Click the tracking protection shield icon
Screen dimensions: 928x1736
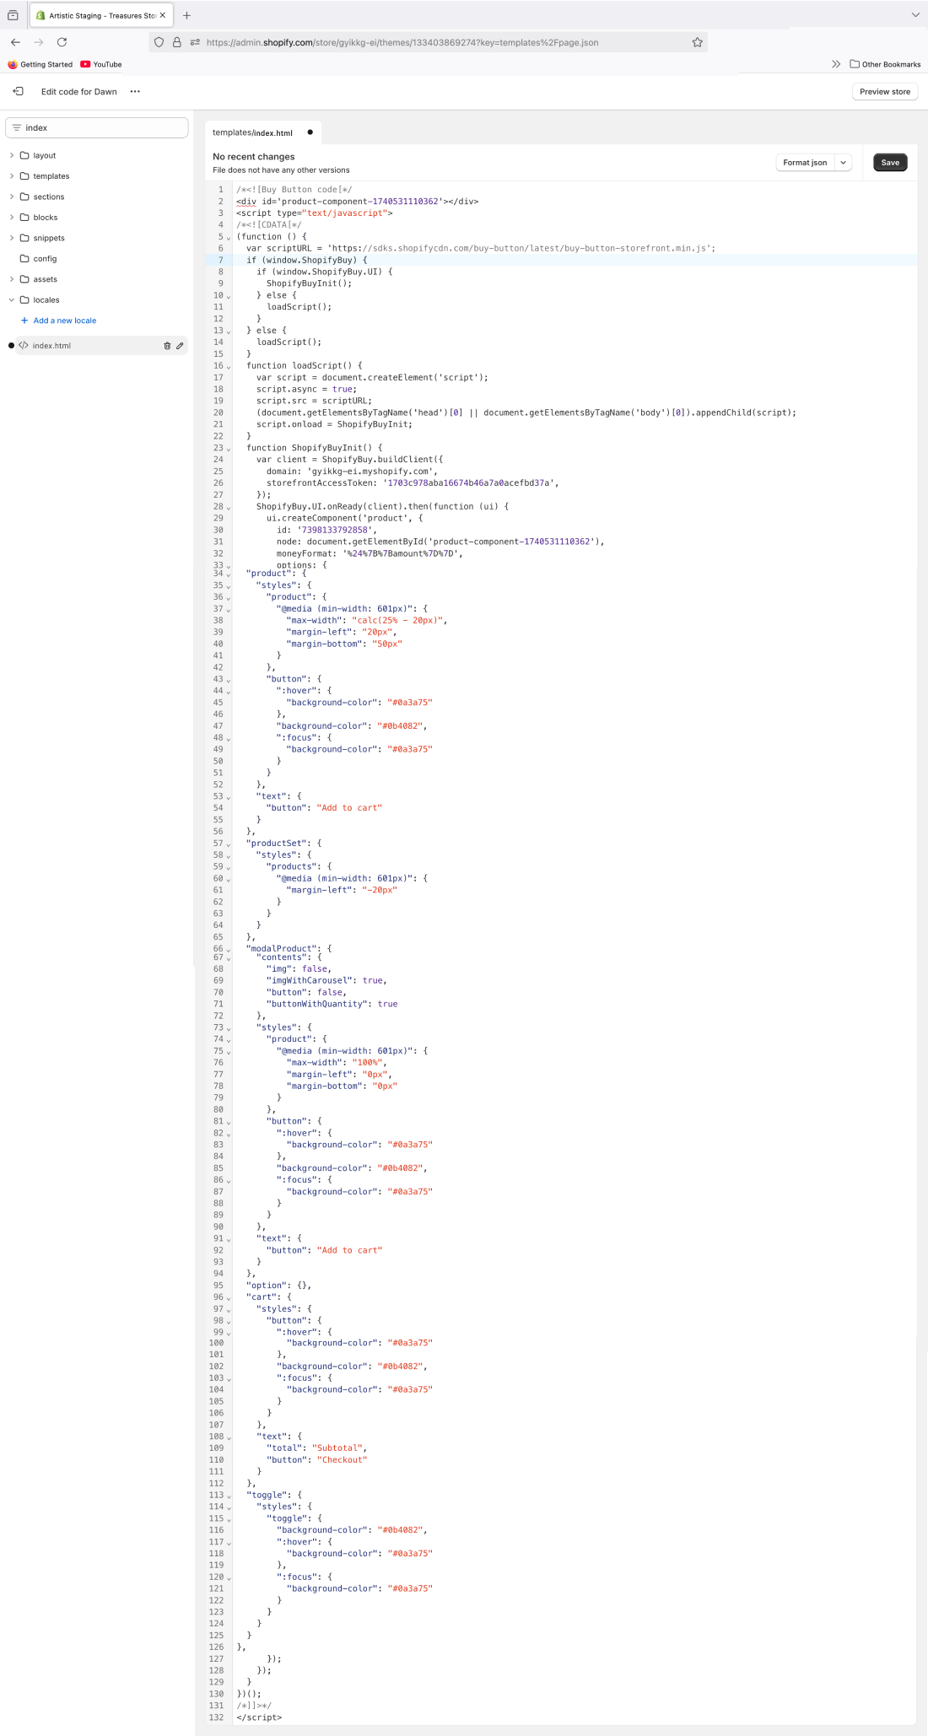pos(159,42)
